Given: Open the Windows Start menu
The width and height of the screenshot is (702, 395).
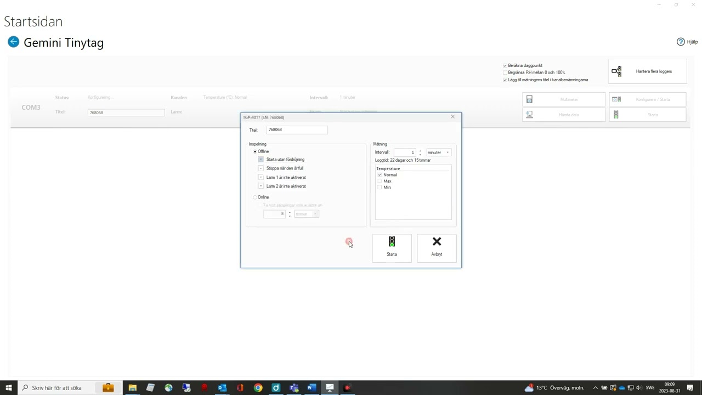Looking at the screenshot, I should (9, 388).
